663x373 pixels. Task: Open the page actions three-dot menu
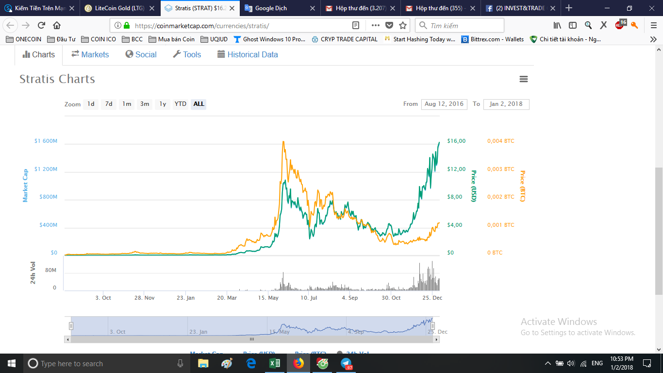point(375,25)
